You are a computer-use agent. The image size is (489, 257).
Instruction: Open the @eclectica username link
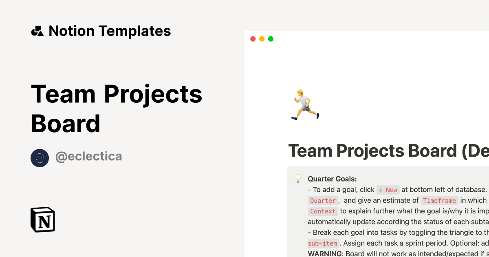click(x=89, y=156)
